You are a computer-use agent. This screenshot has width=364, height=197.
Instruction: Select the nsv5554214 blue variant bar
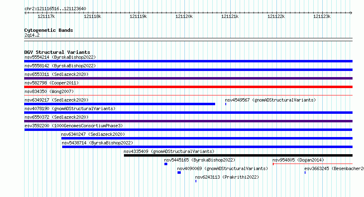188,61
